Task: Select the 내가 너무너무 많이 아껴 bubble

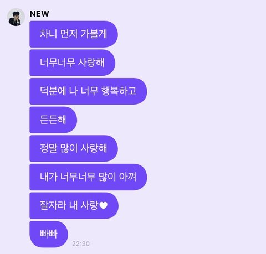Action: coord(88,177)
